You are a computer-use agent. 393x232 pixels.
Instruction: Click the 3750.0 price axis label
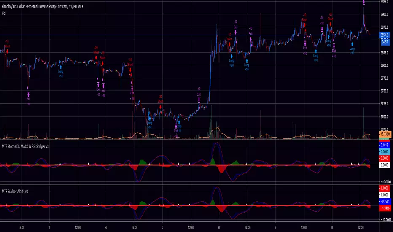384,91
